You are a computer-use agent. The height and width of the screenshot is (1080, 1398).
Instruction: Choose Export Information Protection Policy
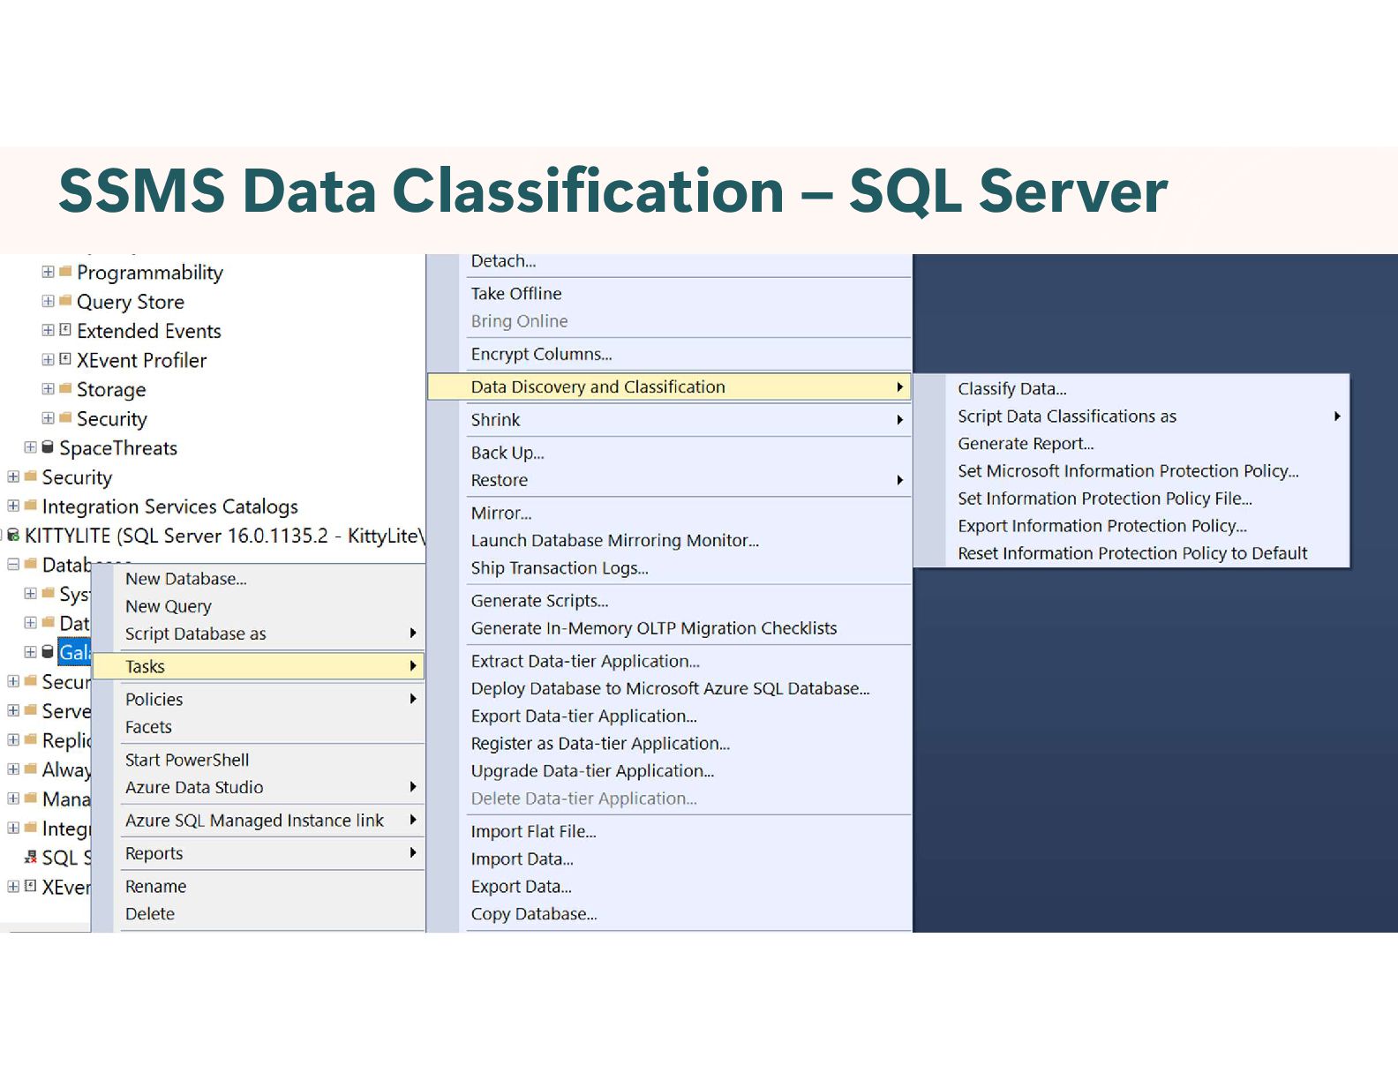click(x=1131, y=526)
